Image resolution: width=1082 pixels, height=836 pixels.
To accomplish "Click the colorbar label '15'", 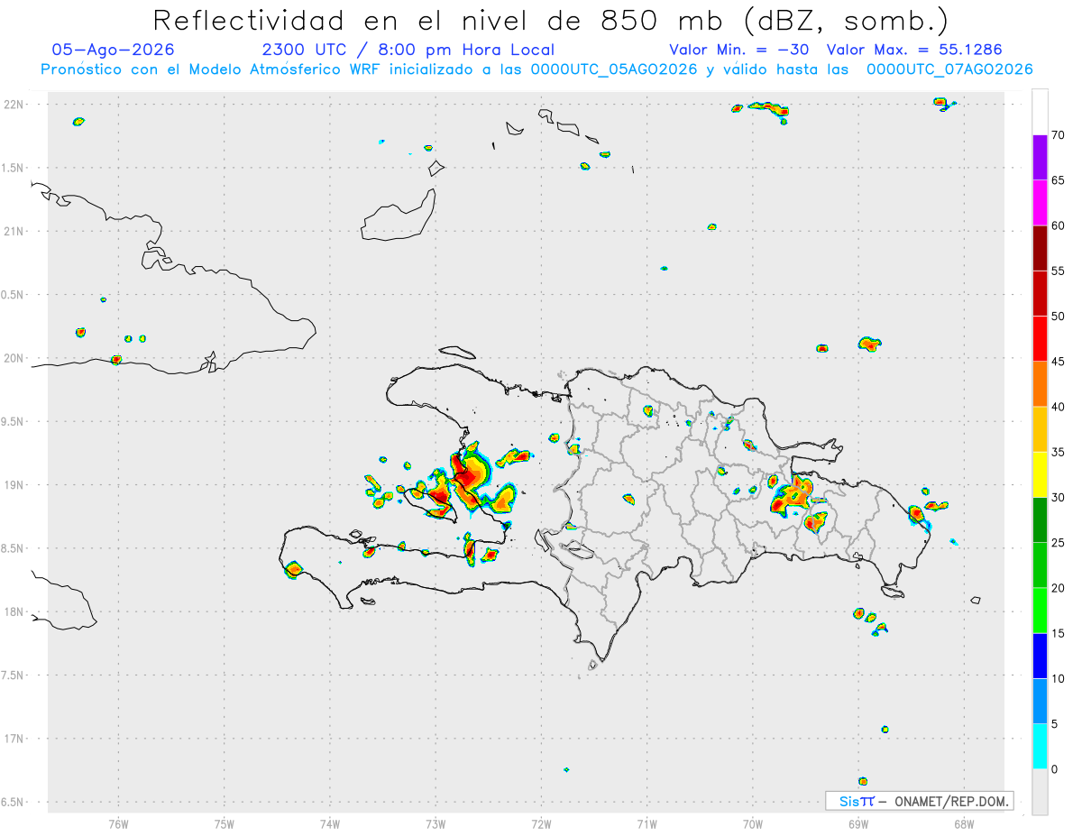I will pyautogui.click(x=1058, y=633).
